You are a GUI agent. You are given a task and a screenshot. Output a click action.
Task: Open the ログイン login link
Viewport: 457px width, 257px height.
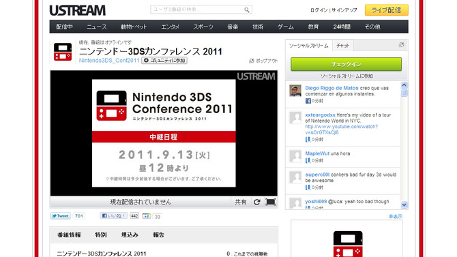[319, 10]
